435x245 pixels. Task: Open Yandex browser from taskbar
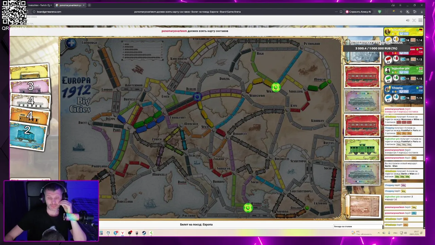click(x=122, y=233)
